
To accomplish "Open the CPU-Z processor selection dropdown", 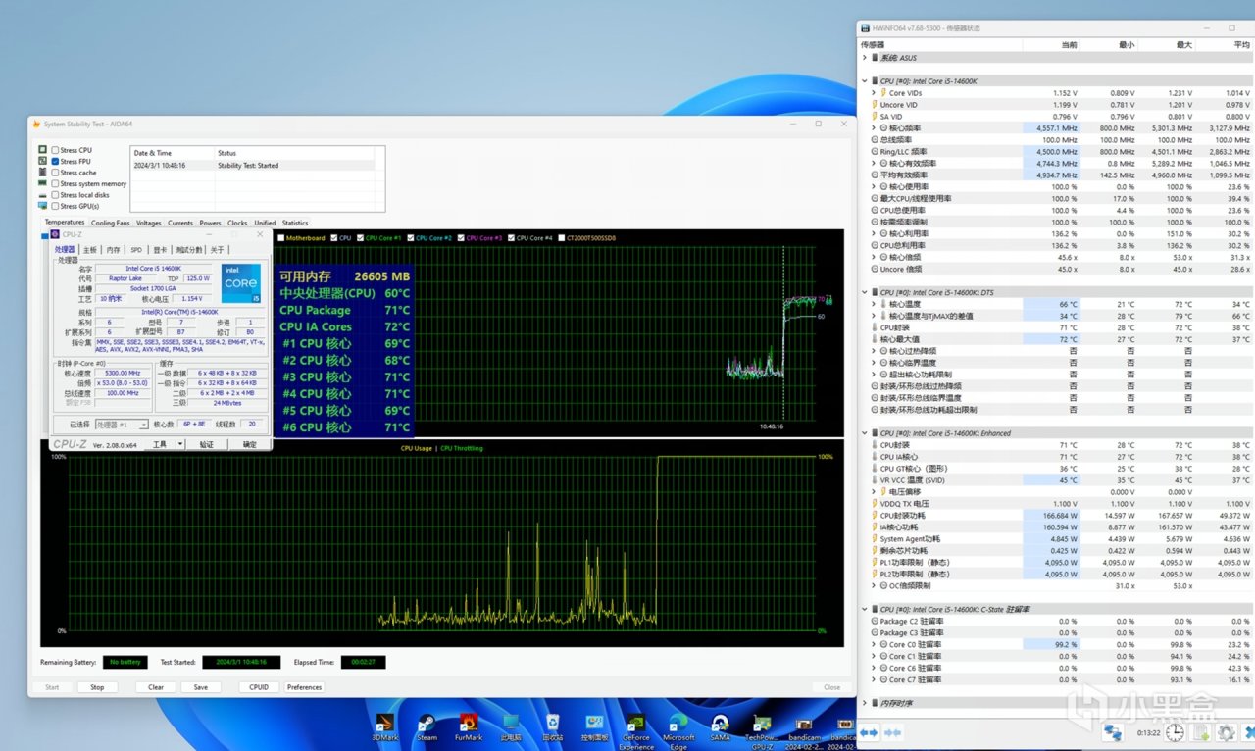I will [143, 425].
